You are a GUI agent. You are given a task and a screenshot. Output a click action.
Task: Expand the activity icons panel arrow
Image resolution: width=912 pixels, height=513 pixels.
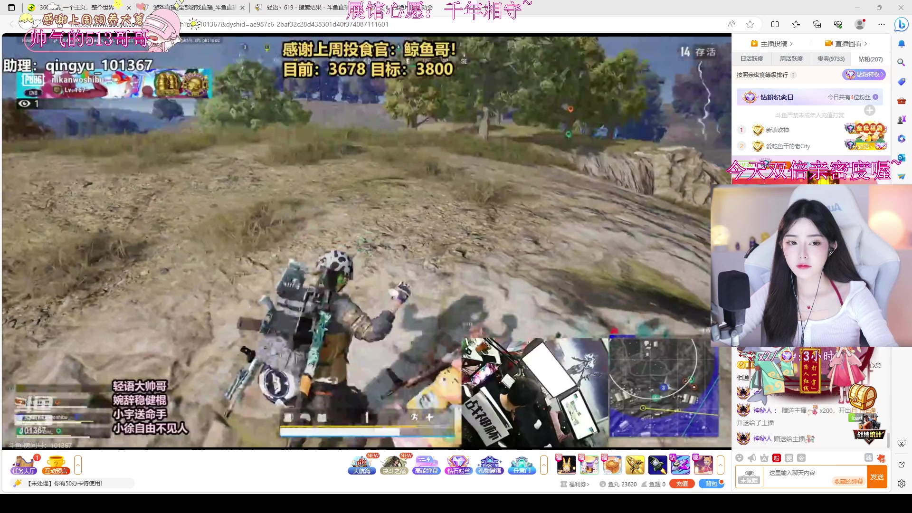click(x=544, y=465)
